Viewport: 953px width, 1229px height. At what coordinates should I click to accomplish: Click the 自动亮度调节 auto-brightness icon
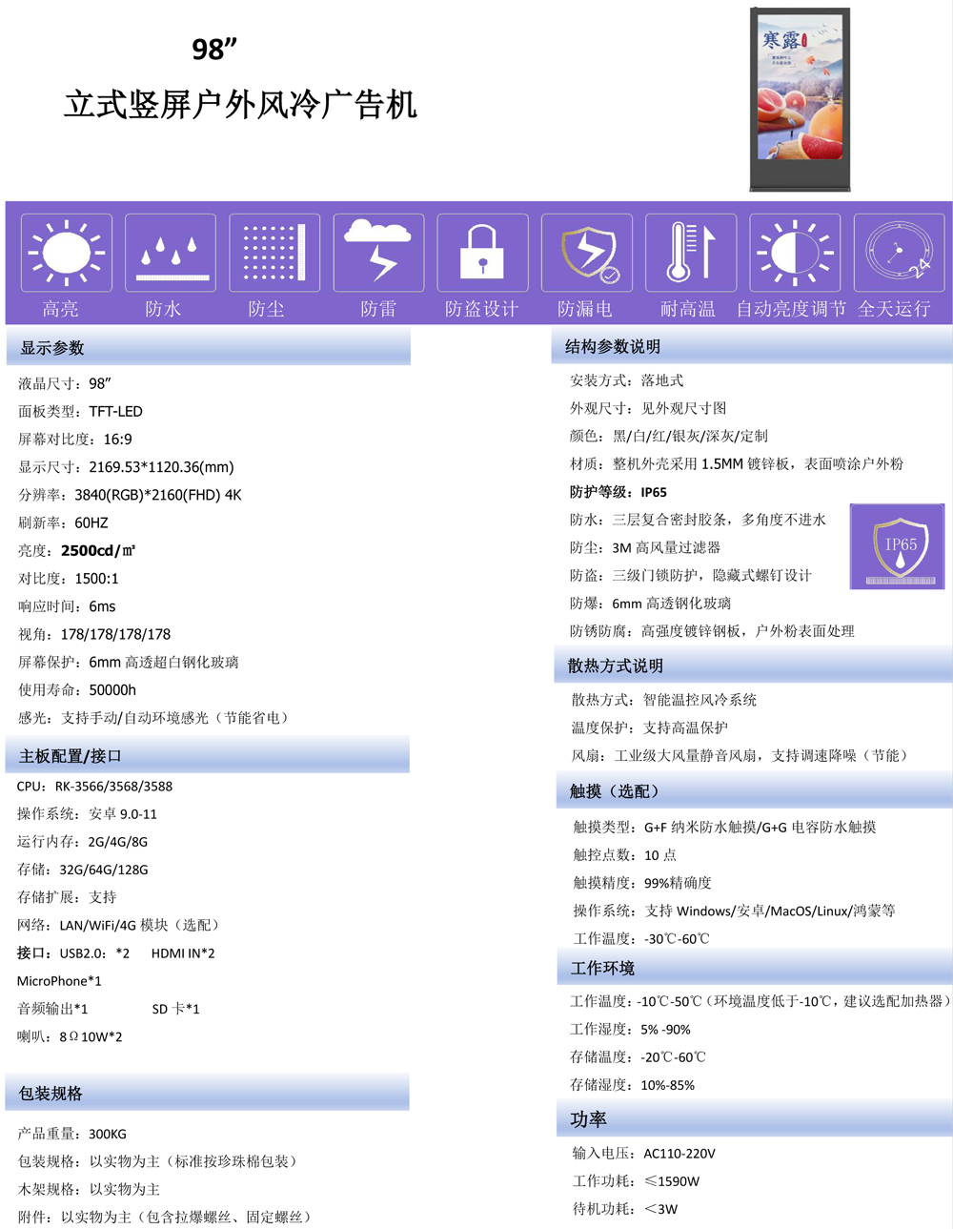point(794,251)
